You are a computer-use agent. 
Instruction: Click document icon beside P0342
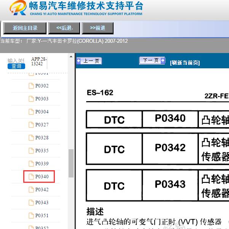31,190
